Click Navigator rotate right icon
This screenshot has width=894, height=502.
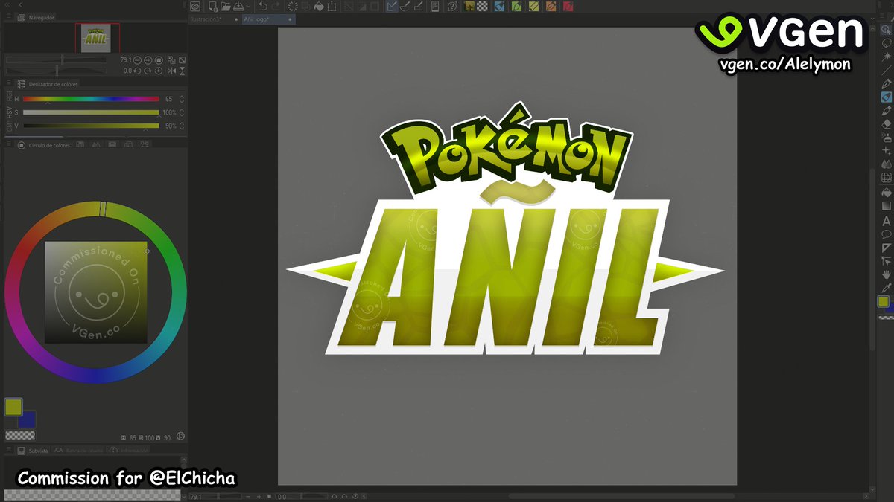coord(148,71)
